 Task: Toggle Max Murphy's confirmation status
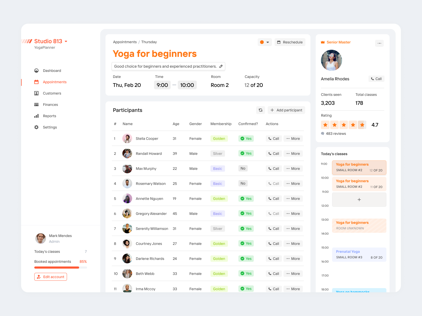(x=243, y=168)
